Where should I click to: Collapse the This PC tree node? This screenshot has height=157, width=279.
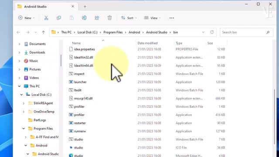[19, 86]
